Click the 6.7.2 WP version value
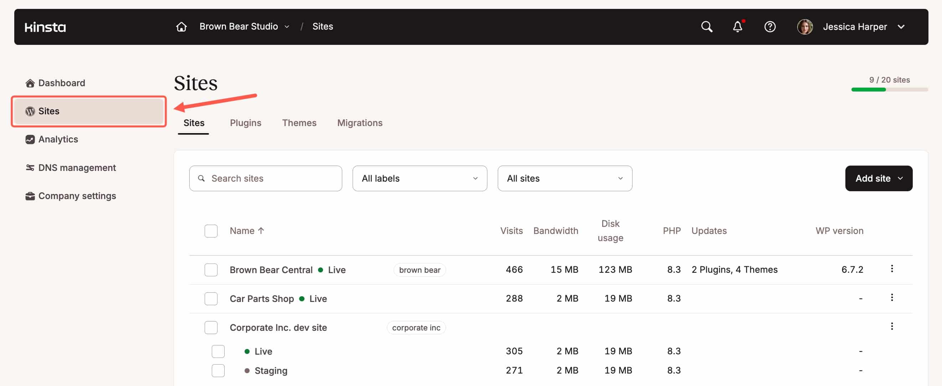Image resolution: width=942 pixels, height=386 pixels. [852, 270]
